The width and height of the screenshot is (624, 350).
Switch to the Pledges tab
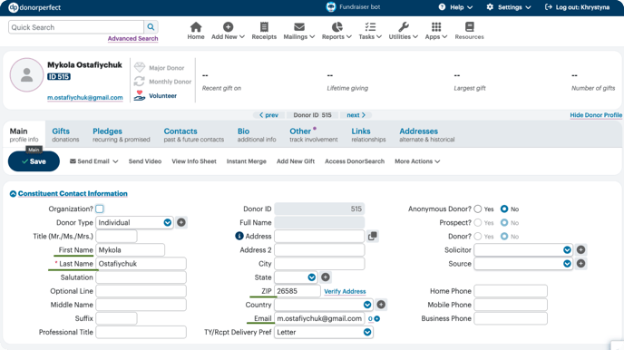121,134
